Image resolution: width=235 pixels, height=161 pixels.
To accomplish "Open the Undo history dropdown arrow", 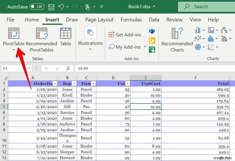I will pyautogui.click(x=68, y=7).
